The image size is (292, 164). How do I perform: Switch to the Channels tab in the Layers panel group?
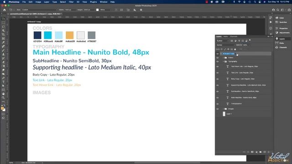(234, 36)
